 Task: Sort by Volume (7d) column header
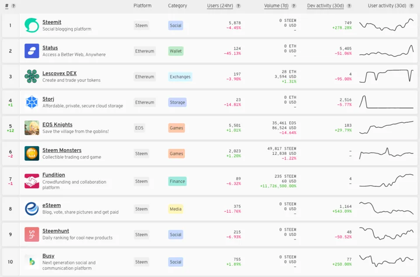coord(276,6)
